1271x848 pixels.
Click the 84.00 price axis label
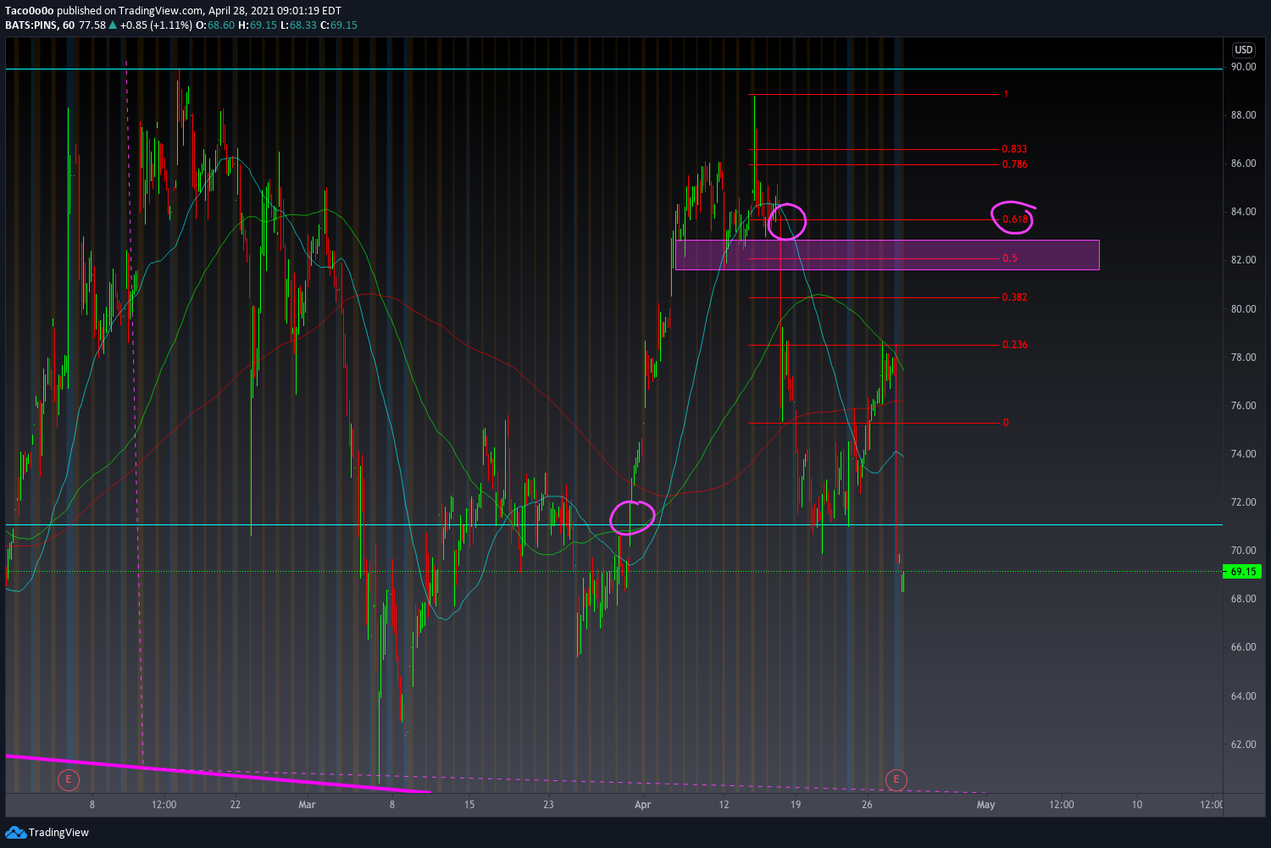click(1243, 212)
